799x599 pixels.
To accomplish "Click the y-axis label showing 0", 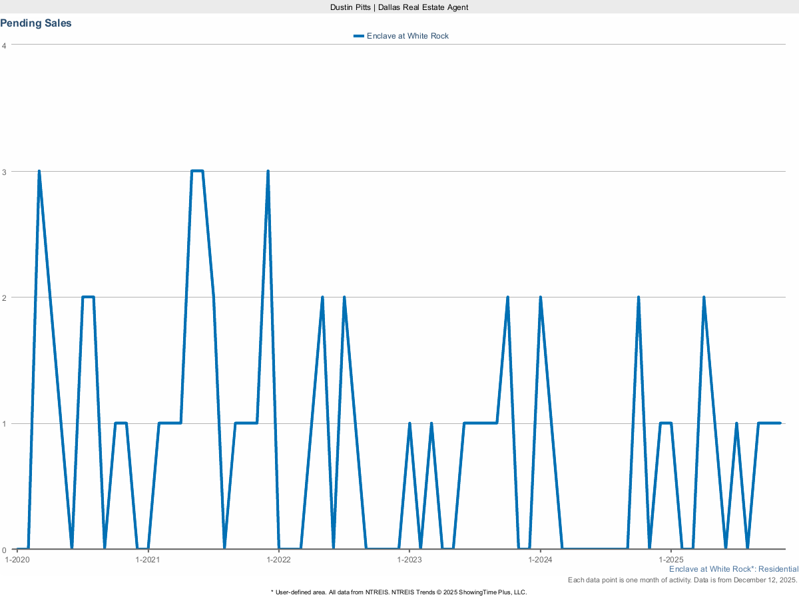I will click(5, 550).
